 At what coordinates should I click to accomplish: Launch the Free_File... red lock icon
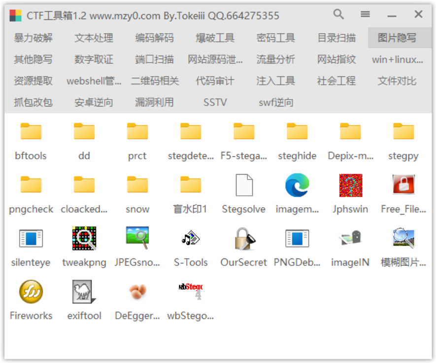tap(403, 184)
